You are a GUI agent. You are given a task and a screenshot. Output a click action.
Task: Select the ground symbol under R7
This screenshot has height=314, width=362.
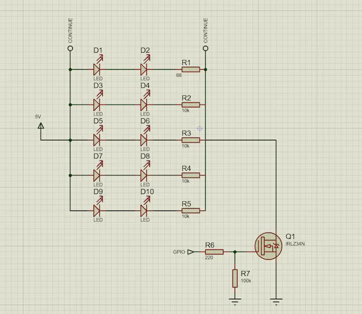[235, 302]
